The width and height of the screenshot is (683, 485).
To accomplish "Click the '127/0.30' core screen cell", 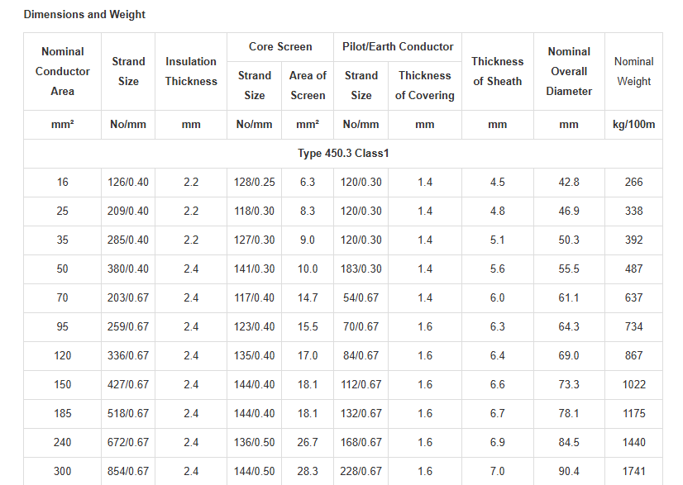I will 255,240.
